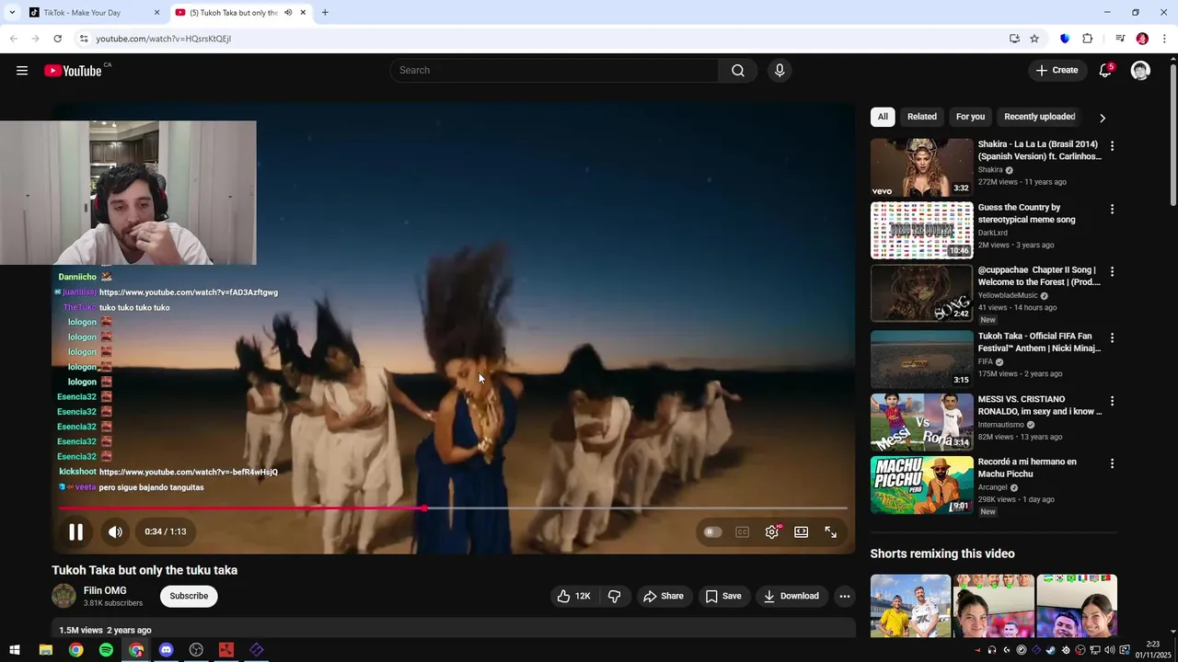This screenshot has height=662, width=1178.
Task: Like the video with thumbs up
Action: coord(573,596)
